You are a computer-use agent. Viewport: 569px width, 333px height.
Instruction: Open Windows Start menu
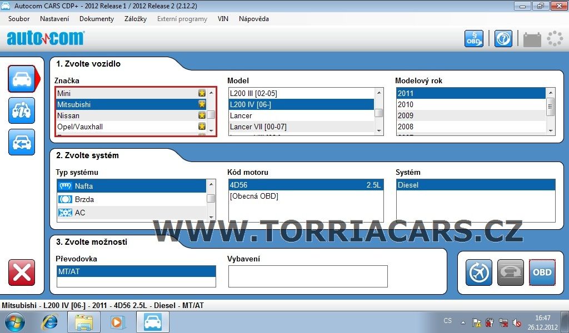15,322
